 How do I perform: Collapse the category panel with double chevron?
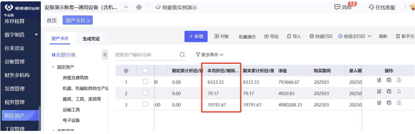tap(105, 55)
